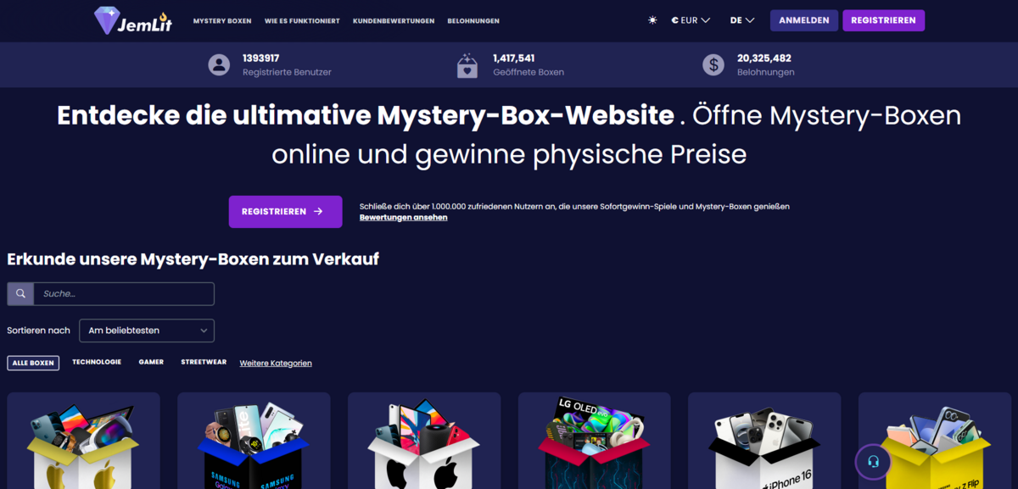Viewport: 1018px width, 489px height.
Task: Select the Technologie category filter
Action: [97, 362]
